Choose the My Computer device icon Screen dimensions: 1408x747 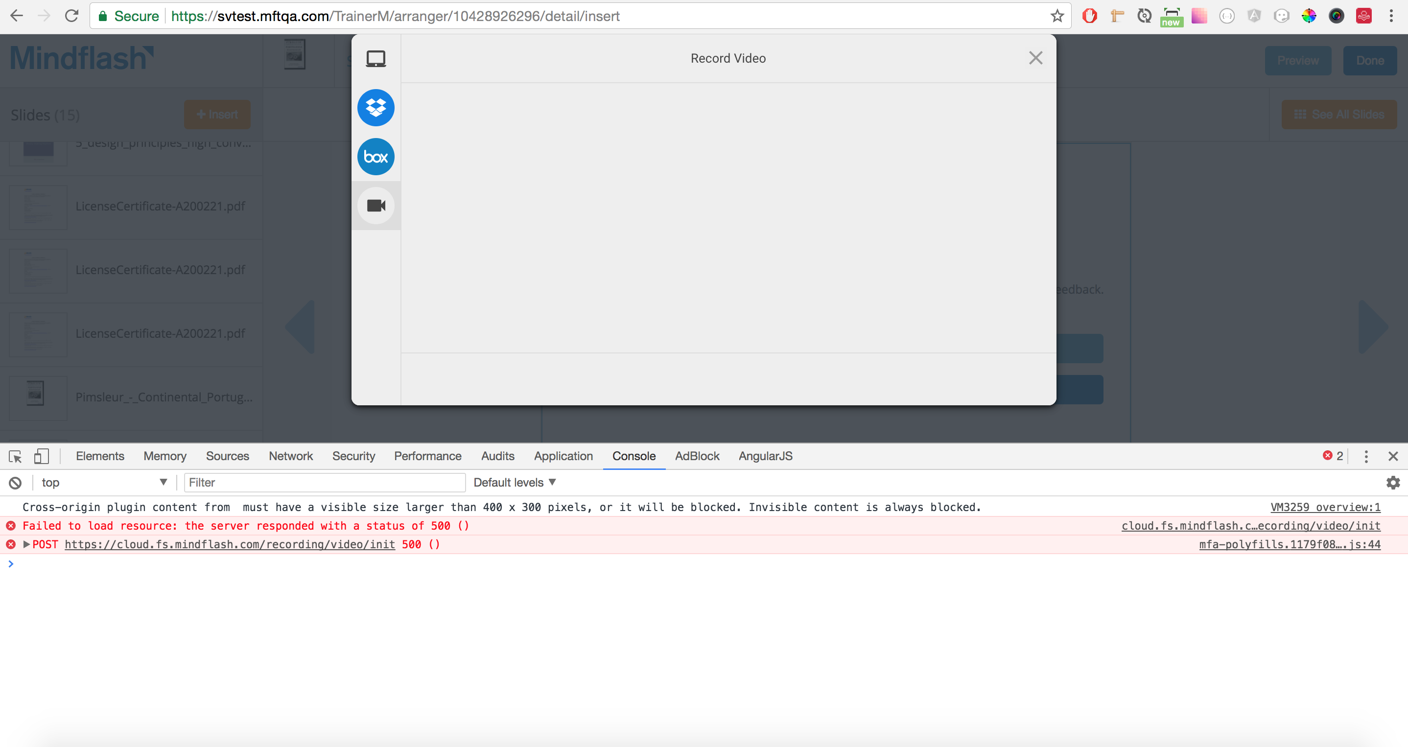(x=375, y=58)
